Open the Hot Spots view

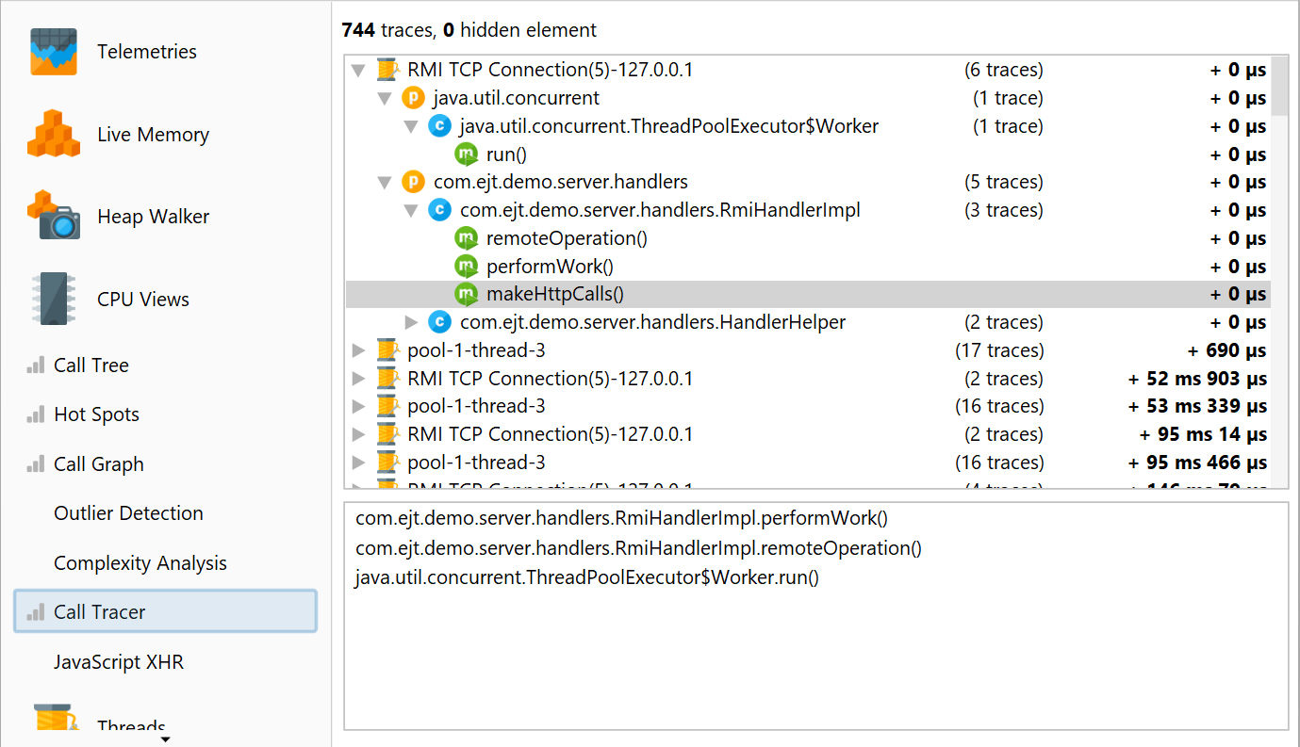[x=96, y=414]
